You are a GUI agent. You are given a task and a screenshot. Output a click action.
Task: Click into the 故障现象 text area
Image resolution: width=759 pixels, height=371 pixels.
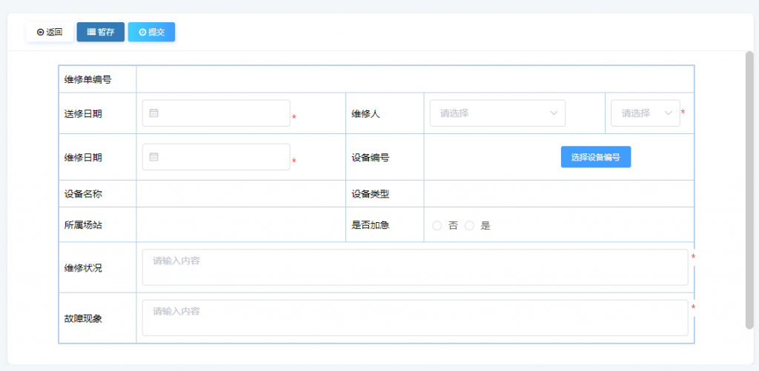(x=415, y=318)
